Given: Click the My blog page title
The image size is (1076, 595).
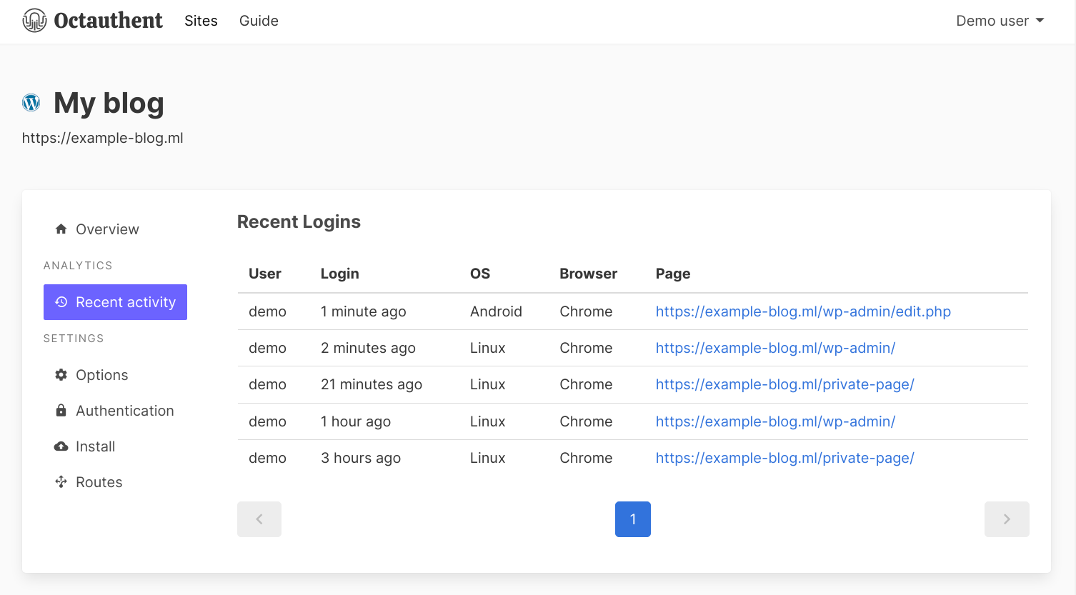Looking at the screenshot, I should [x=109, y=103].
